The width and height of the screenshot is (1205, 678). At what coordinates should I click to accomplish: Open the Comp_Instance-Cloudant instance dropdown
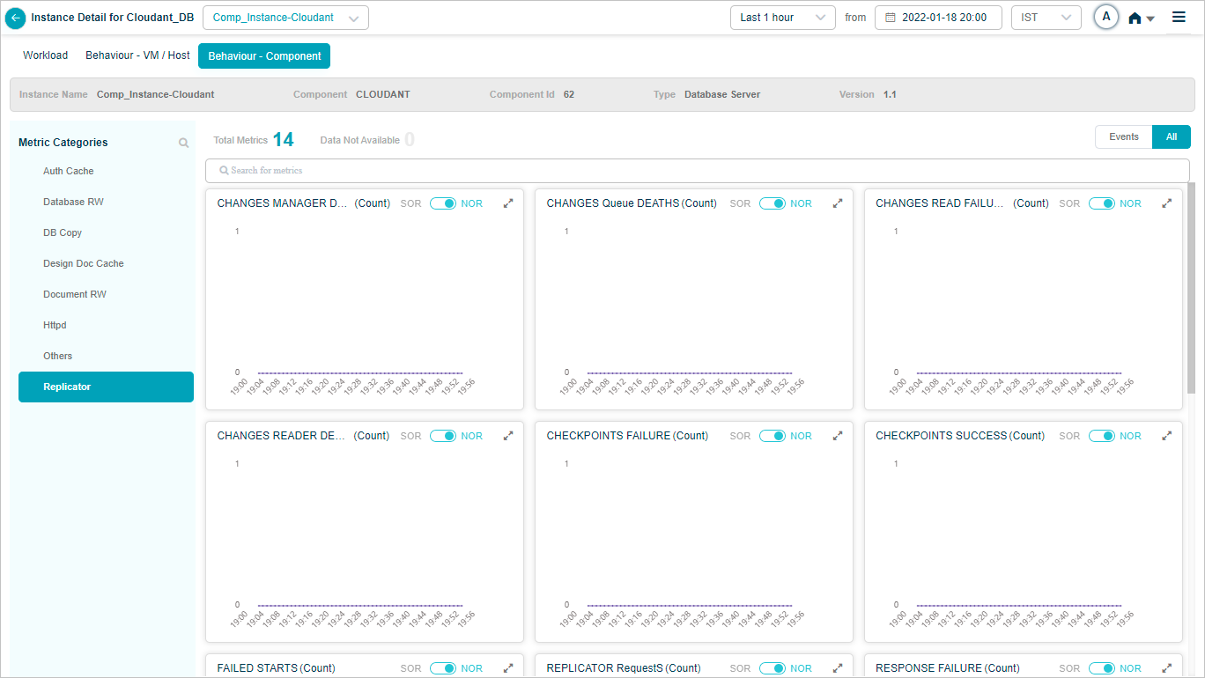click(x=285, y=18)
